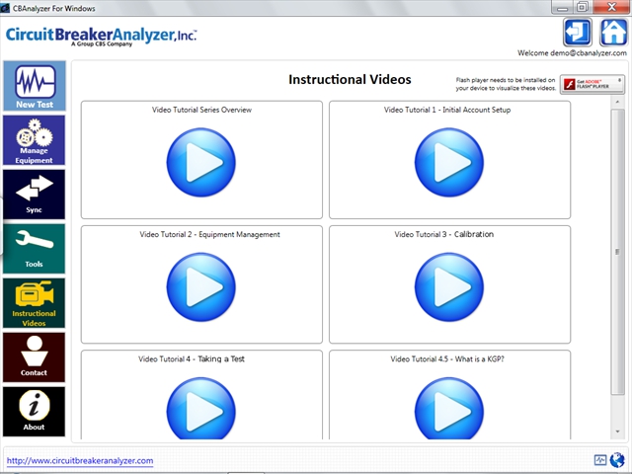Maximize the CBAnalyzer window

click(582, 7)
